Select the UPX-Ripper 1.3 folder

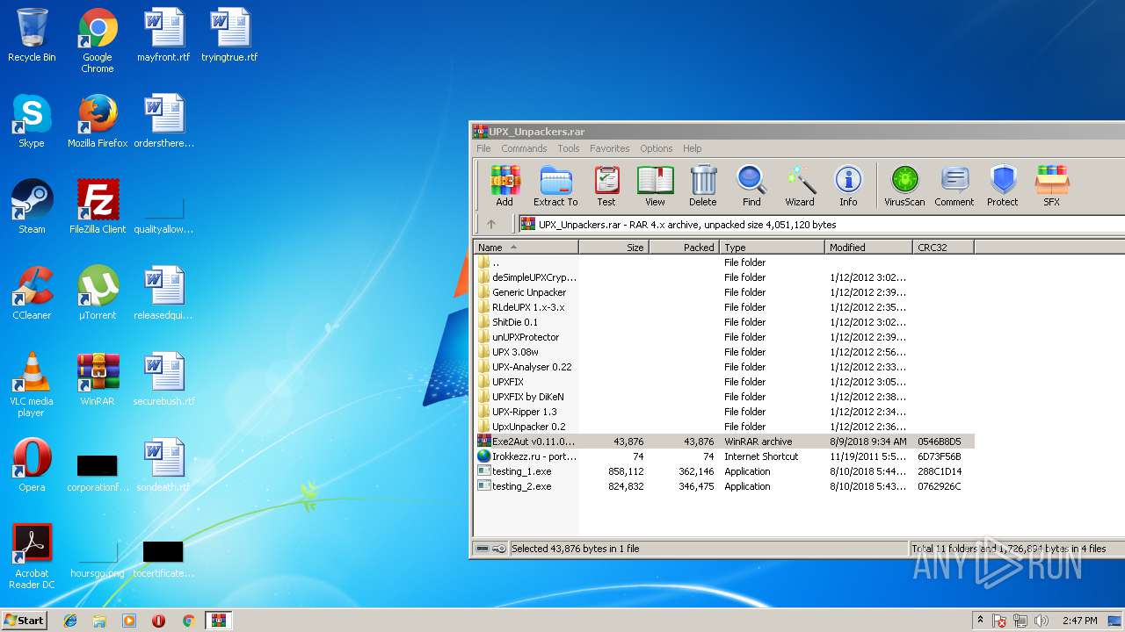(723, 412)
